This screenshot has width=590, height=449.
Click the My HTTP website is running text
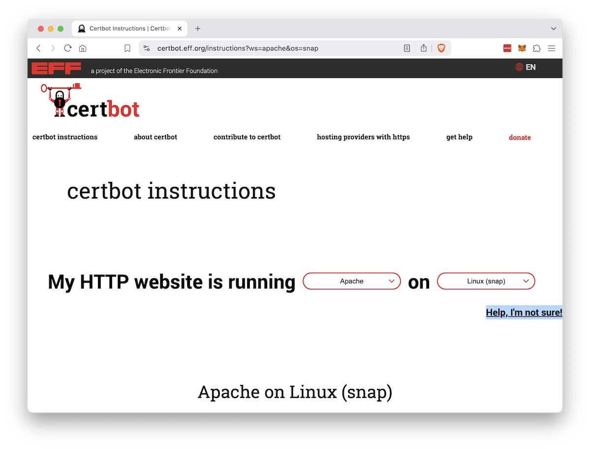pos(172,282)
